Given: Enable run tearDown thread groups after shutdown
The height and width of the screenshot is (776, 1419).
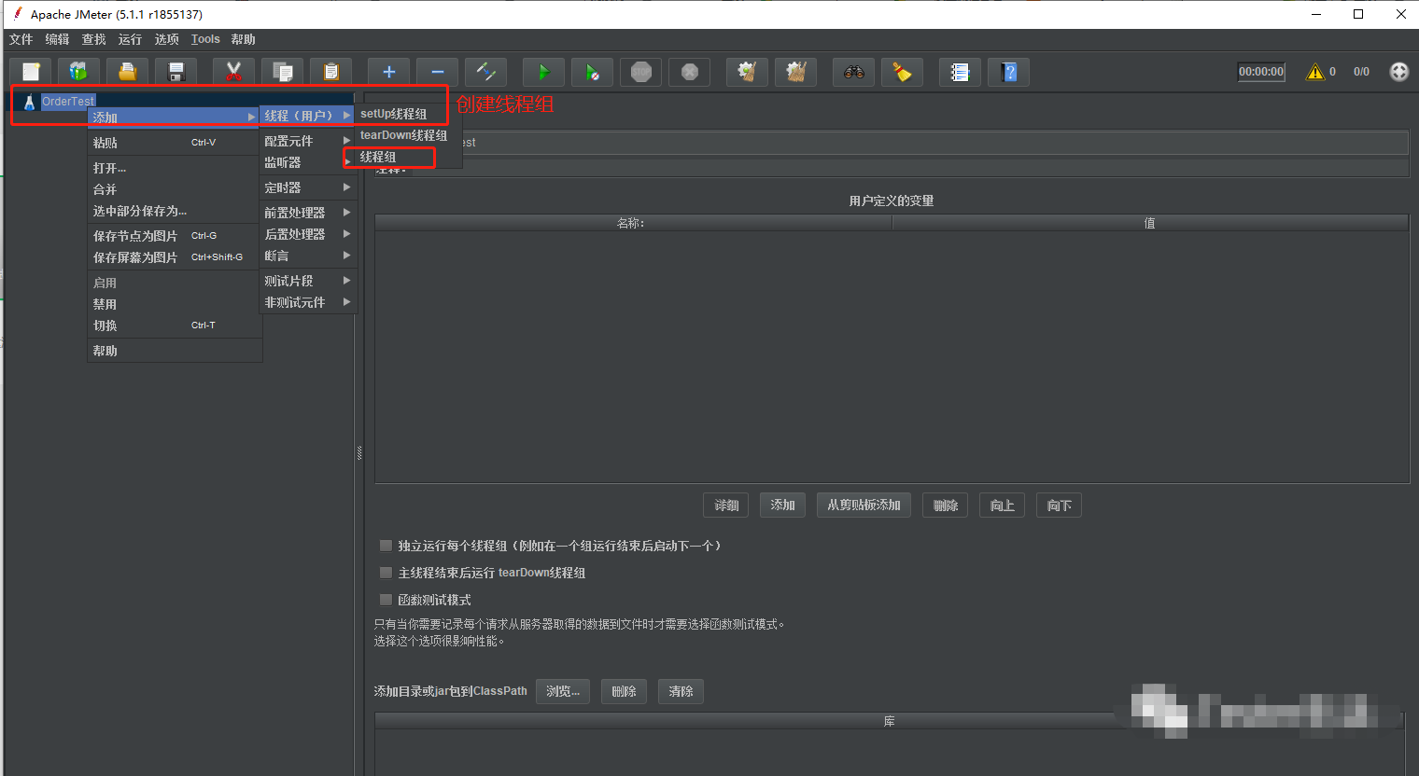Looking at the screenshot, I should coord(386,573).
